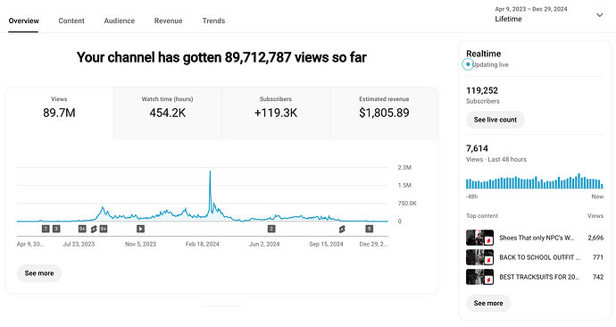Click the Sep 15, 2024 axis label
Image resolution: width=616 pixels, height=327 pixels.
[326, 244]
